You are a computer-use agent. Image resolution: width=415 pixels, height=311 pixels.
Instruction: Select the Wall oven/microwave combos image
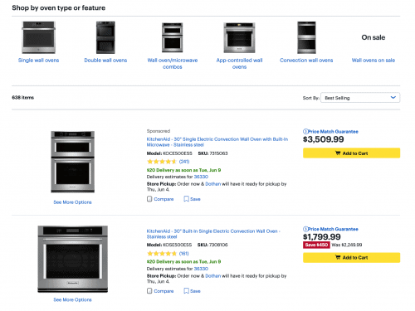pos(172,37)
